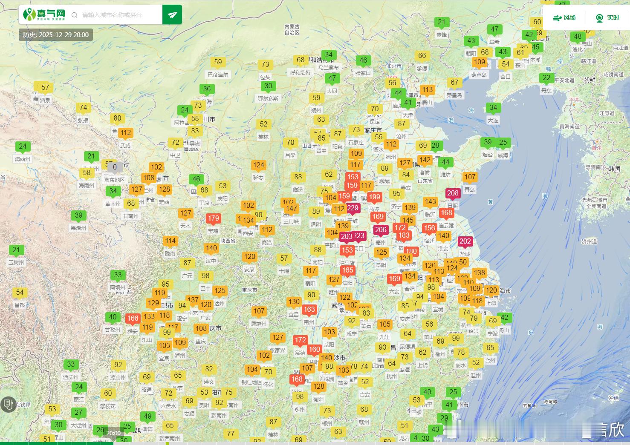Select the 67 AQI pin above 秦皇岛

[x=454, y=83]
